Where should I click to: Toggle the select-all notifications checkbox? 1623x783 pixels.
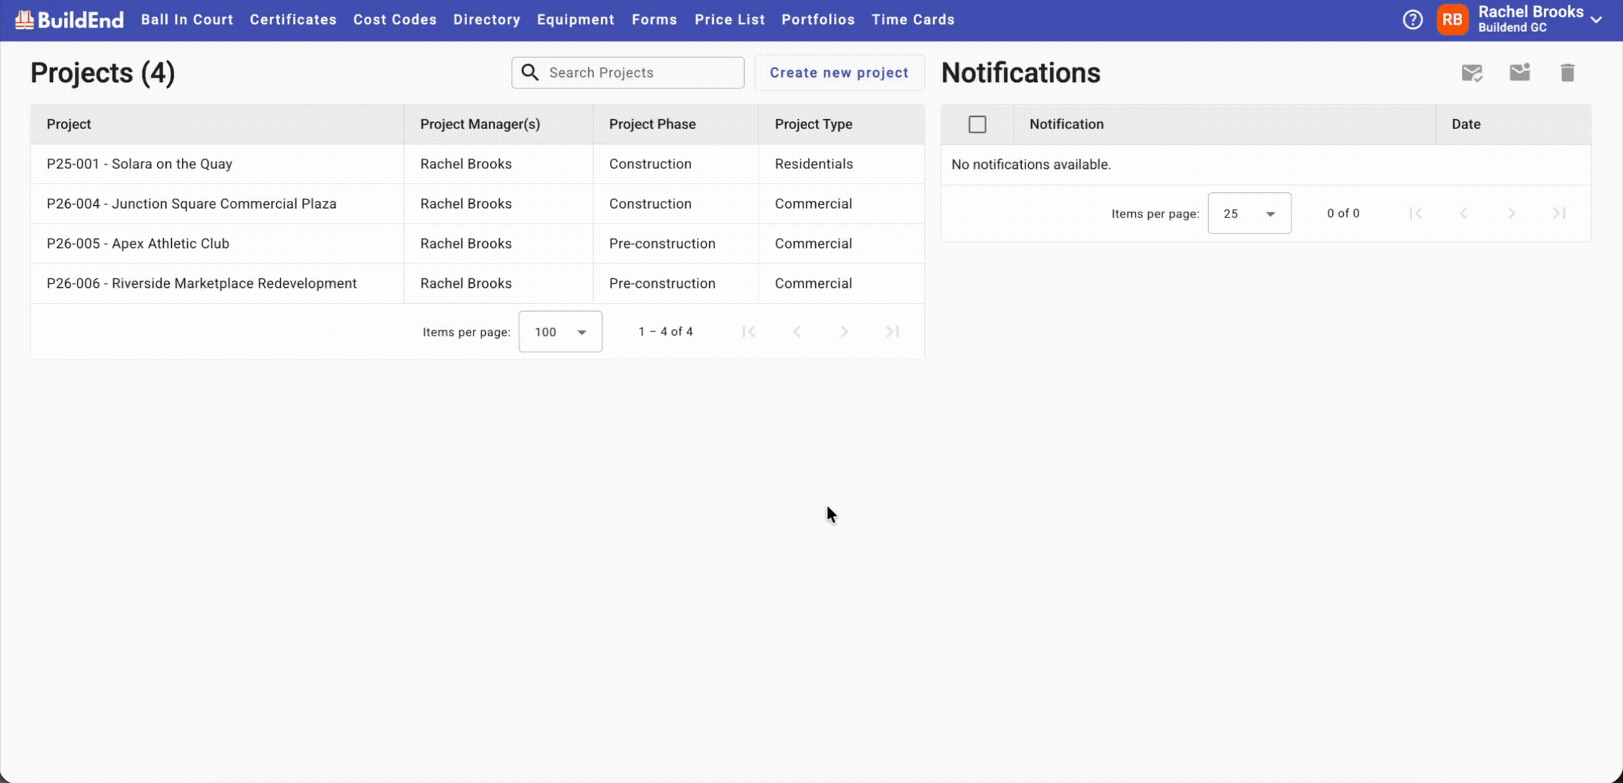tap(977, 124)
